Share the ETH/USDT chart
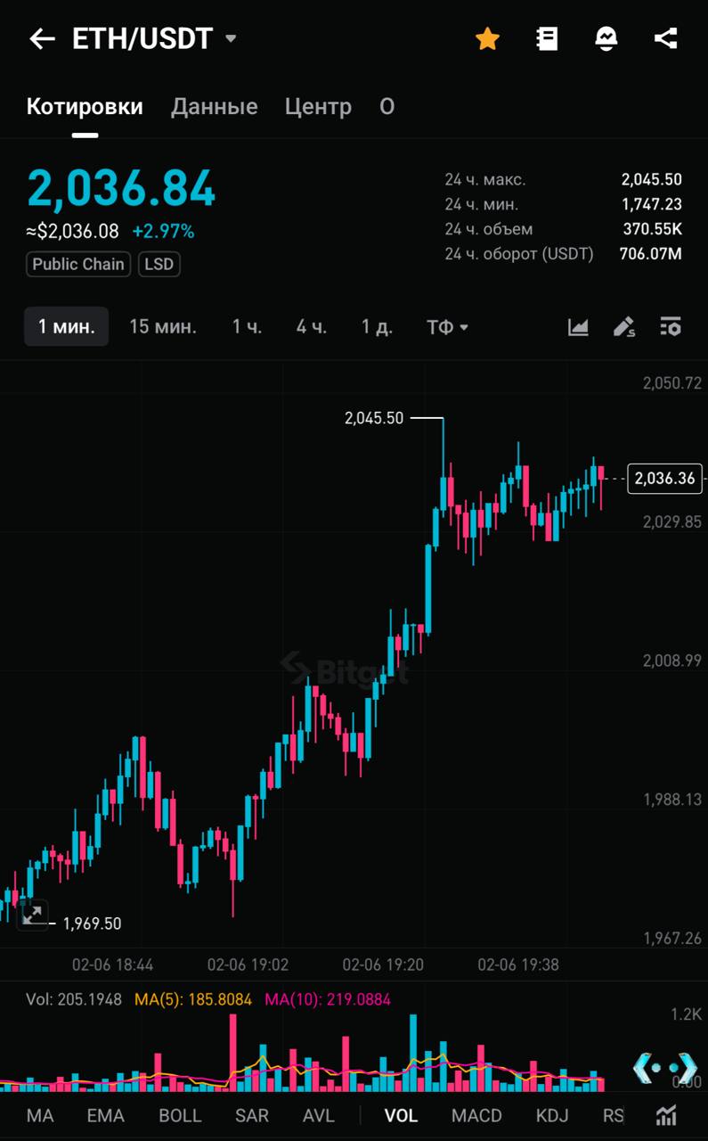Viewport: 708px width, 1141px height. coord(665,38)
